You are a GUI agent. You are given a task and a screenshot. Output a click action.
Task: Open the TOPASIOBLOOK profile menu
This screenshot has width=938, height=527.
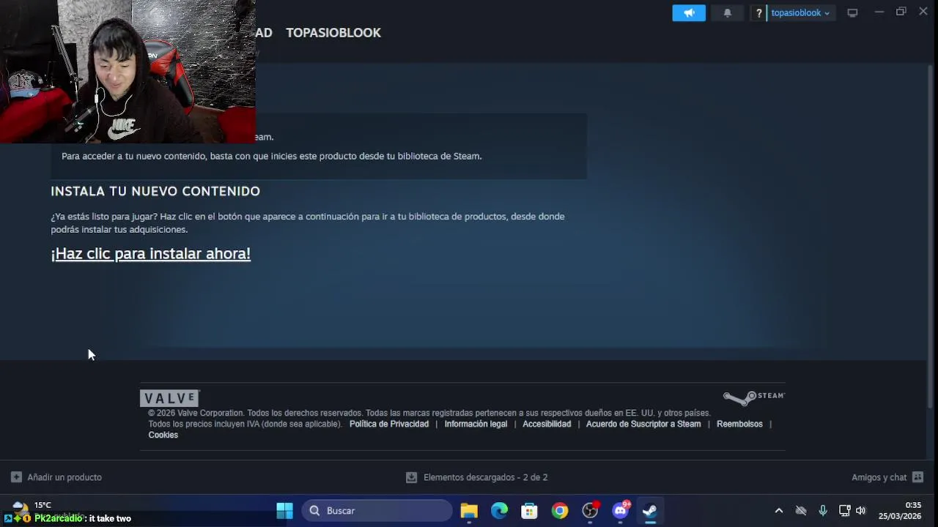[333, 33]
